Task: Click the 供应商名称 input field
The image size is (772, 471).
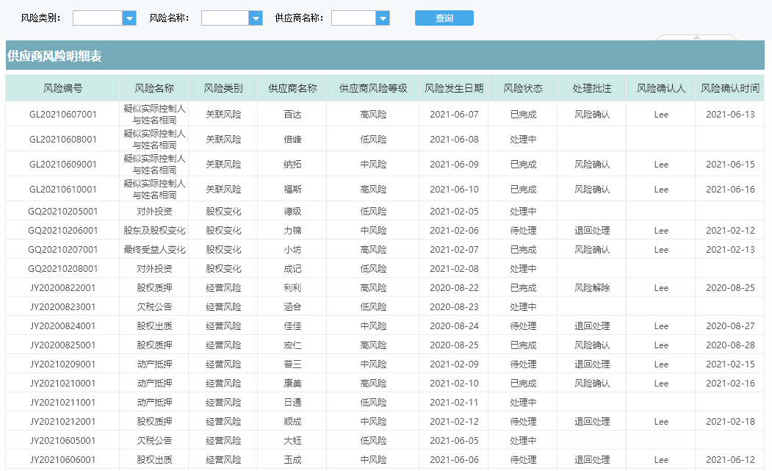Action: click(353, 18)
